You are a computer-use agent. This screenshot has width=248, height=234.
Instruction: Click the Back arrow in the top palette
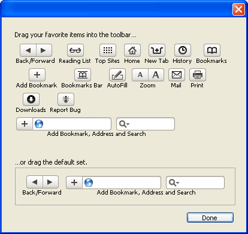(28, 50)
